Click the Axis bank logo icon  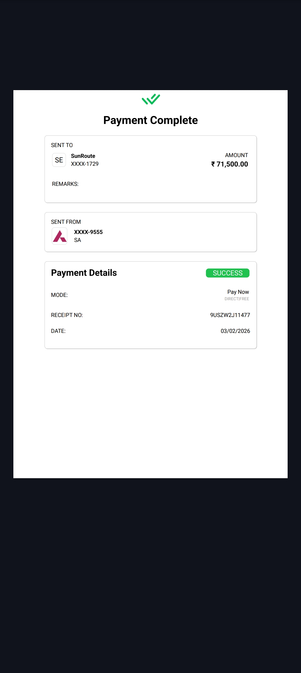pyautogui.click(x=60, y=236)
